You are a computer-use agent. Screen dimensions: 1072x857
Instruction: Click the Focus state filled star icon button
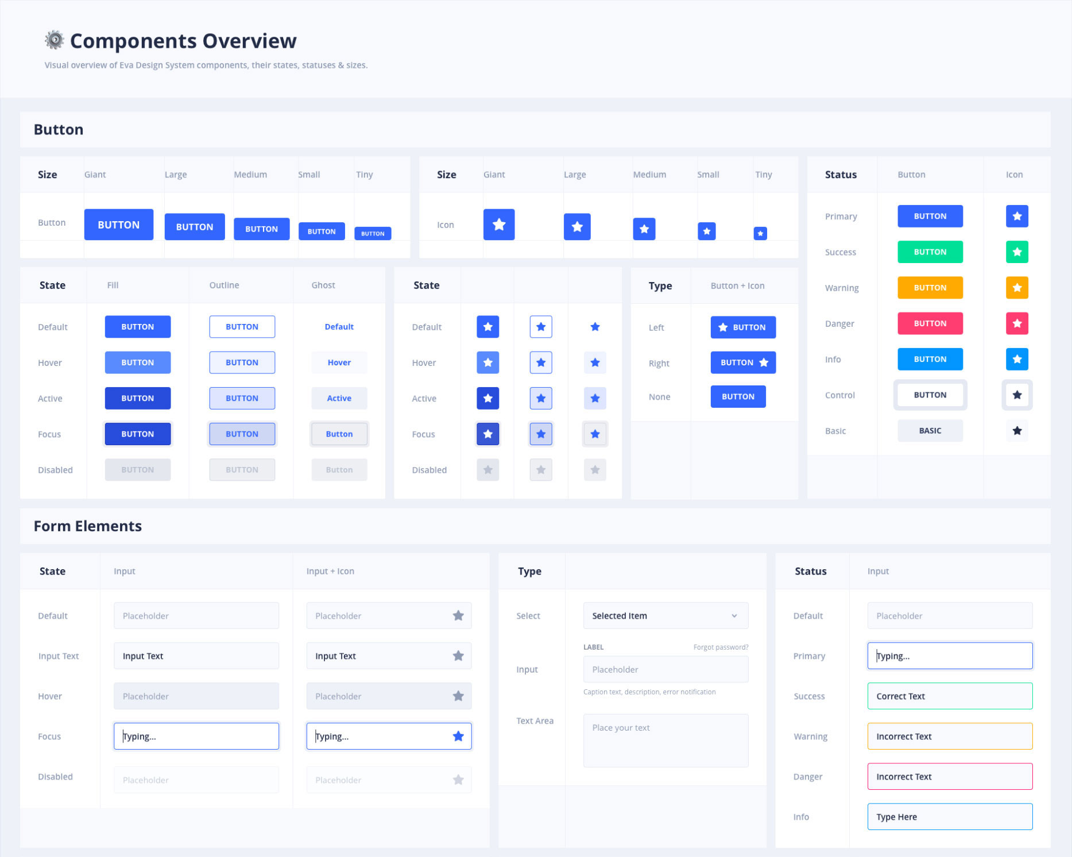(x=488, y=434)
